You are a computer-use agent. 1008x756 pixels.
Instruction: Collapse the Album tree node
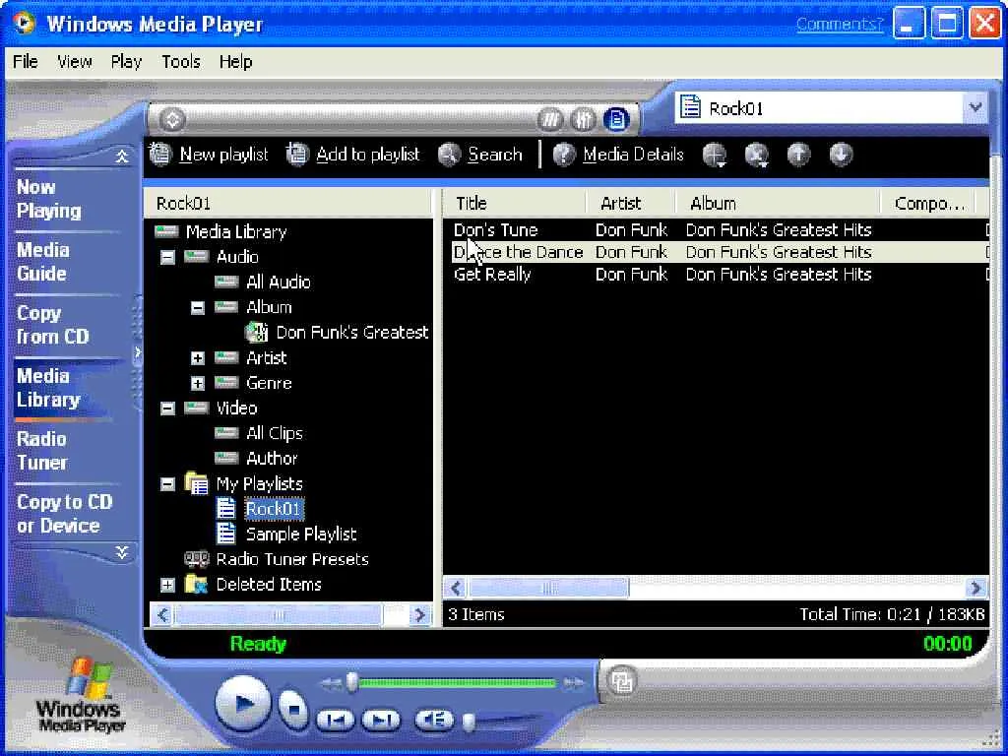(x=197, y=308)
